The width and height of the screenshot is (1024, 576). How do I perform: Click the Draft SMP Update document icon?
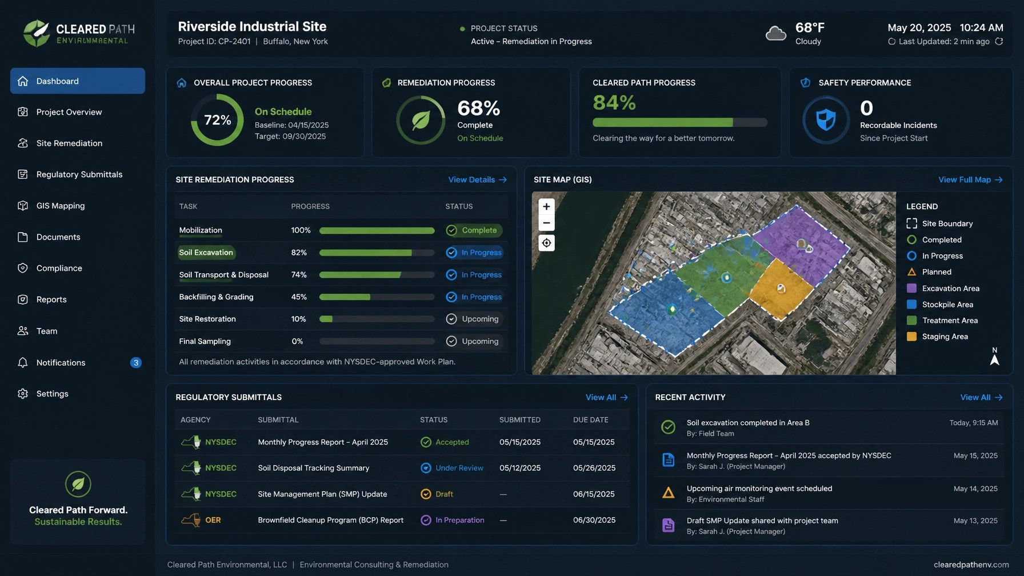click(668, 525)
